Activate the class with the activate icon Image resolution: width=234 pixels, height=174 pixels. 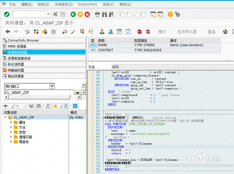(73, 32)
